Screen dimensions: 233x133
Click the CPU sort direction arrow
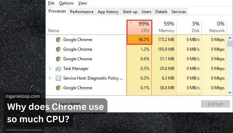click(x=131, y=22)
